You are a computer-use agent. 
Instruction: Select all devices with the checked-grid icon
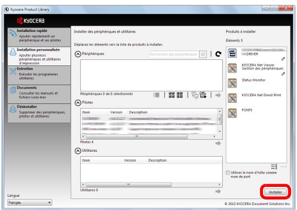pos(172,95)
